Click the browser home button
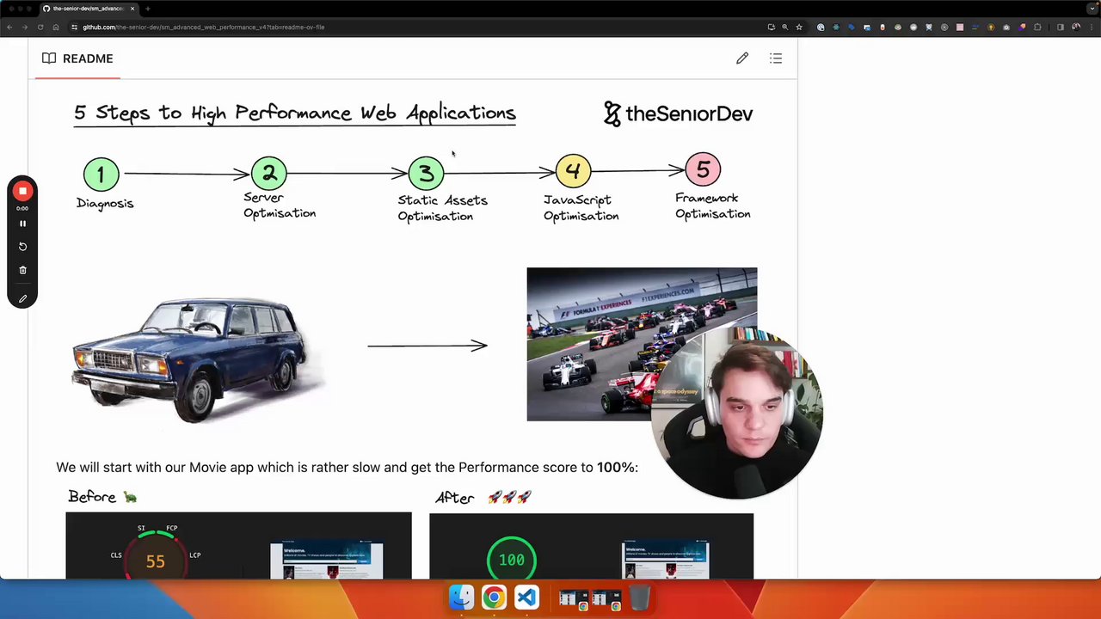 [x=56, y=27]
